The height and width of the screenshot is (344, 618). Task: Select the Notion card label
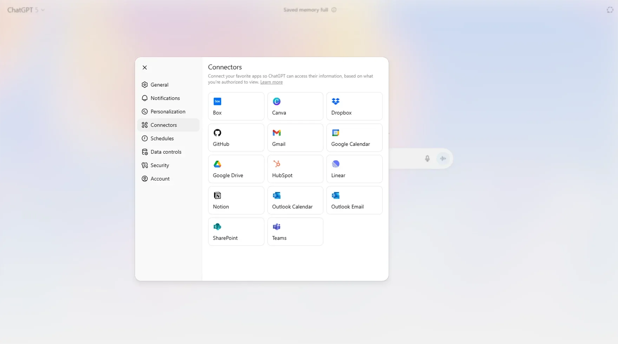click(221, 207)
